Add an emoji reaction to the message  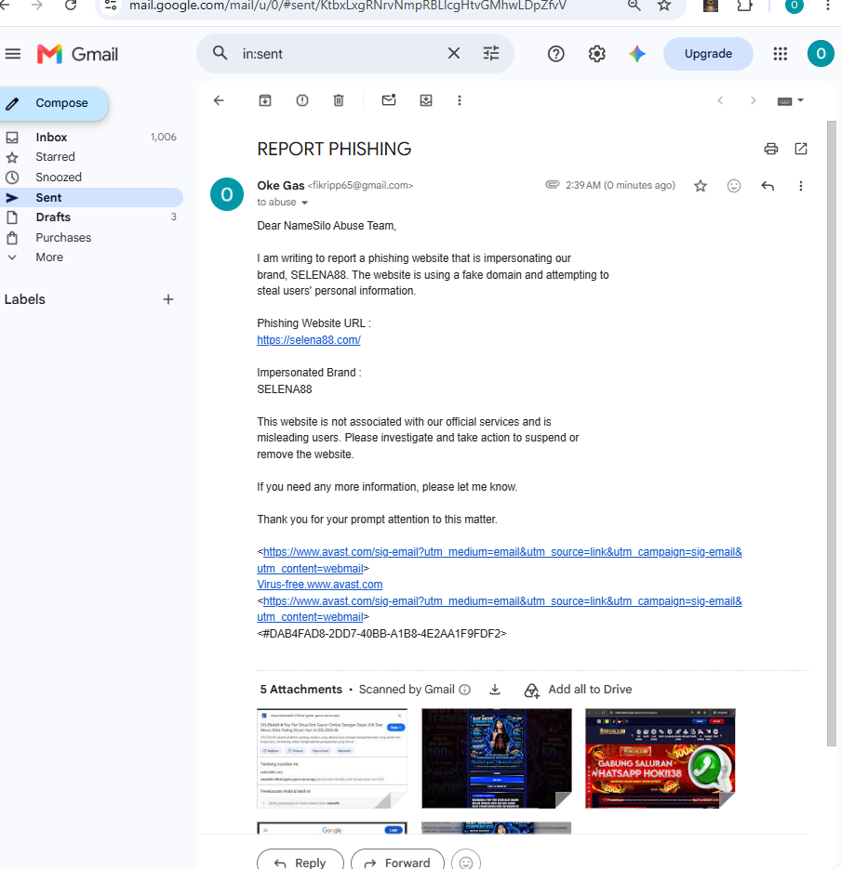[x=733, y=186]
